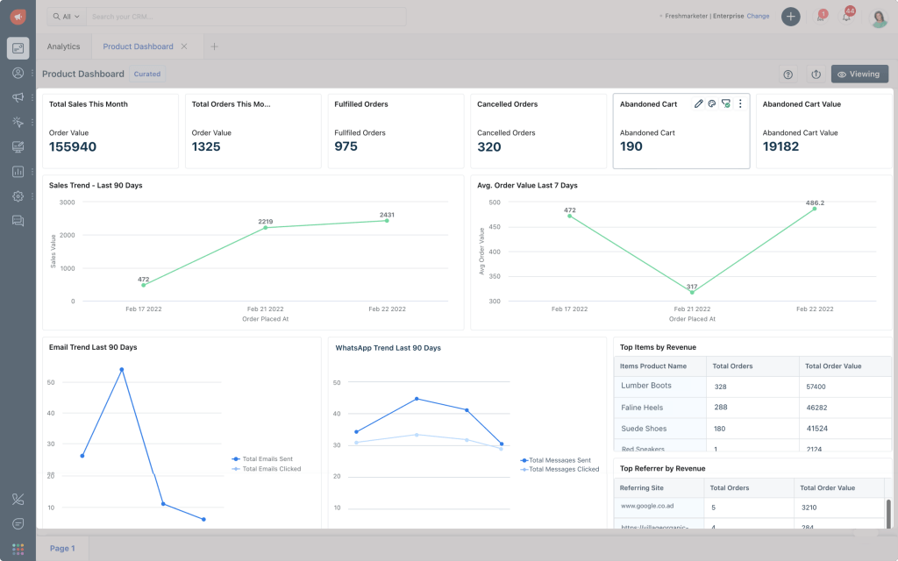Screen dimensions: 898x561
Task: Expand the All search filter dropdown
Action: 66,17
